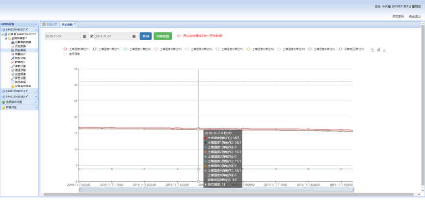Switch chart to bar view icon

point(378,50)
